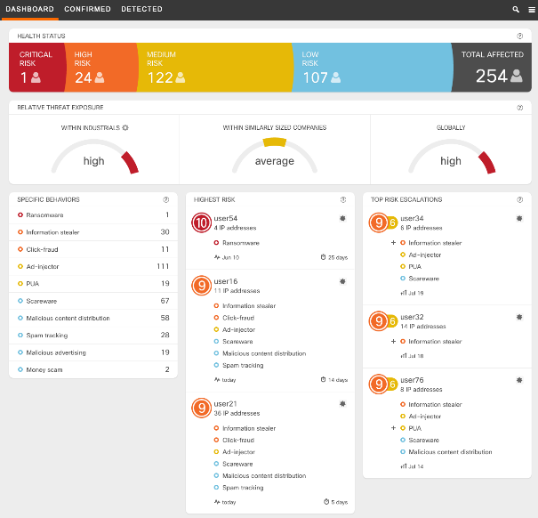
Task: Switch to the Confirmed tab
Action: pos(87,9)
